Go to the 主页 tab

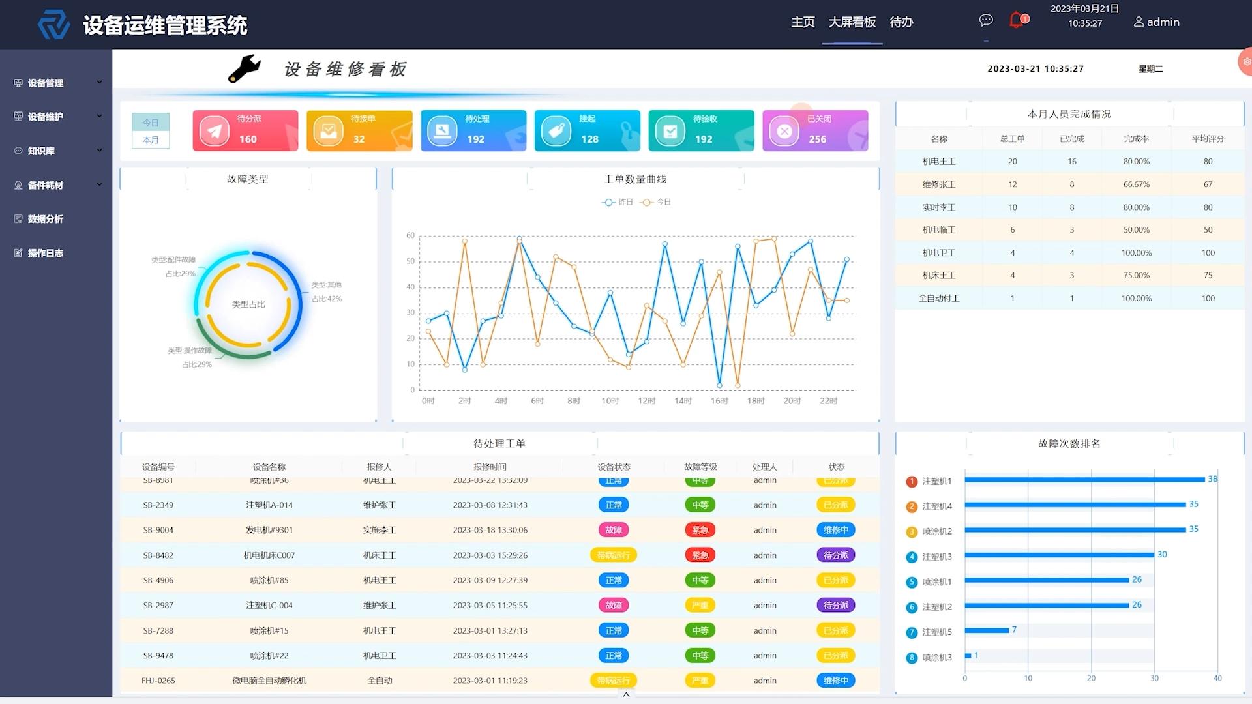(803, 22)
